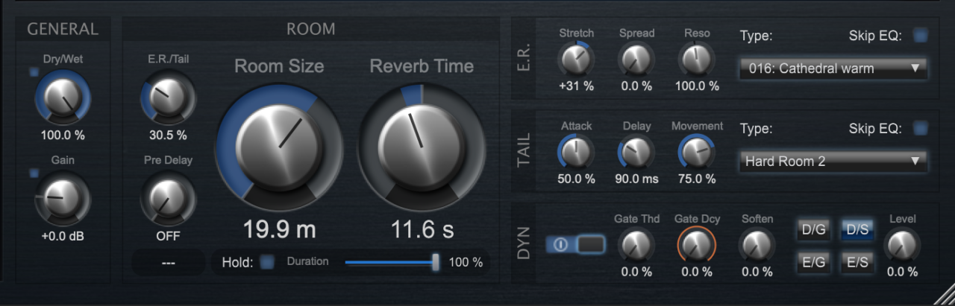
Task: Click the Duration slider handle
Action: pyautogui.click(x=436, y=262)
